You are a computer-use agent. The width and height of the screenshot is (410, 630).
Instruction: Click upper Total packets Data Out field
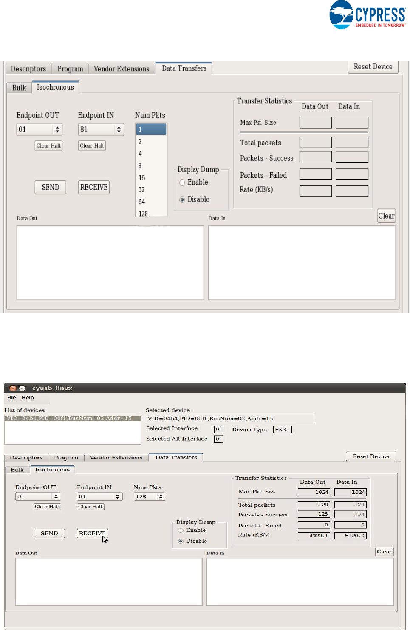coord(316,143)
